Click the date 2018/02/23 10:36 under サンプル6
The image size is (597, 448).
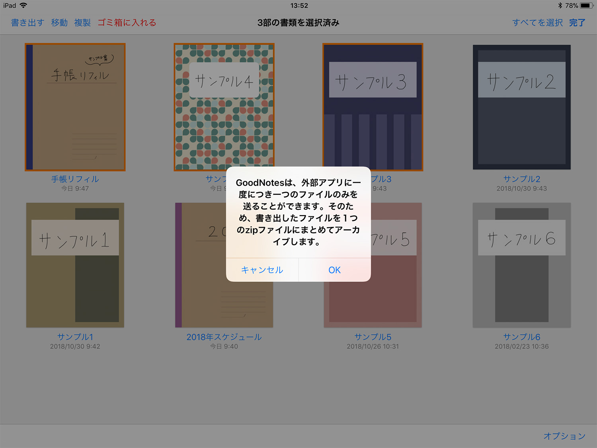pos(522,346)
